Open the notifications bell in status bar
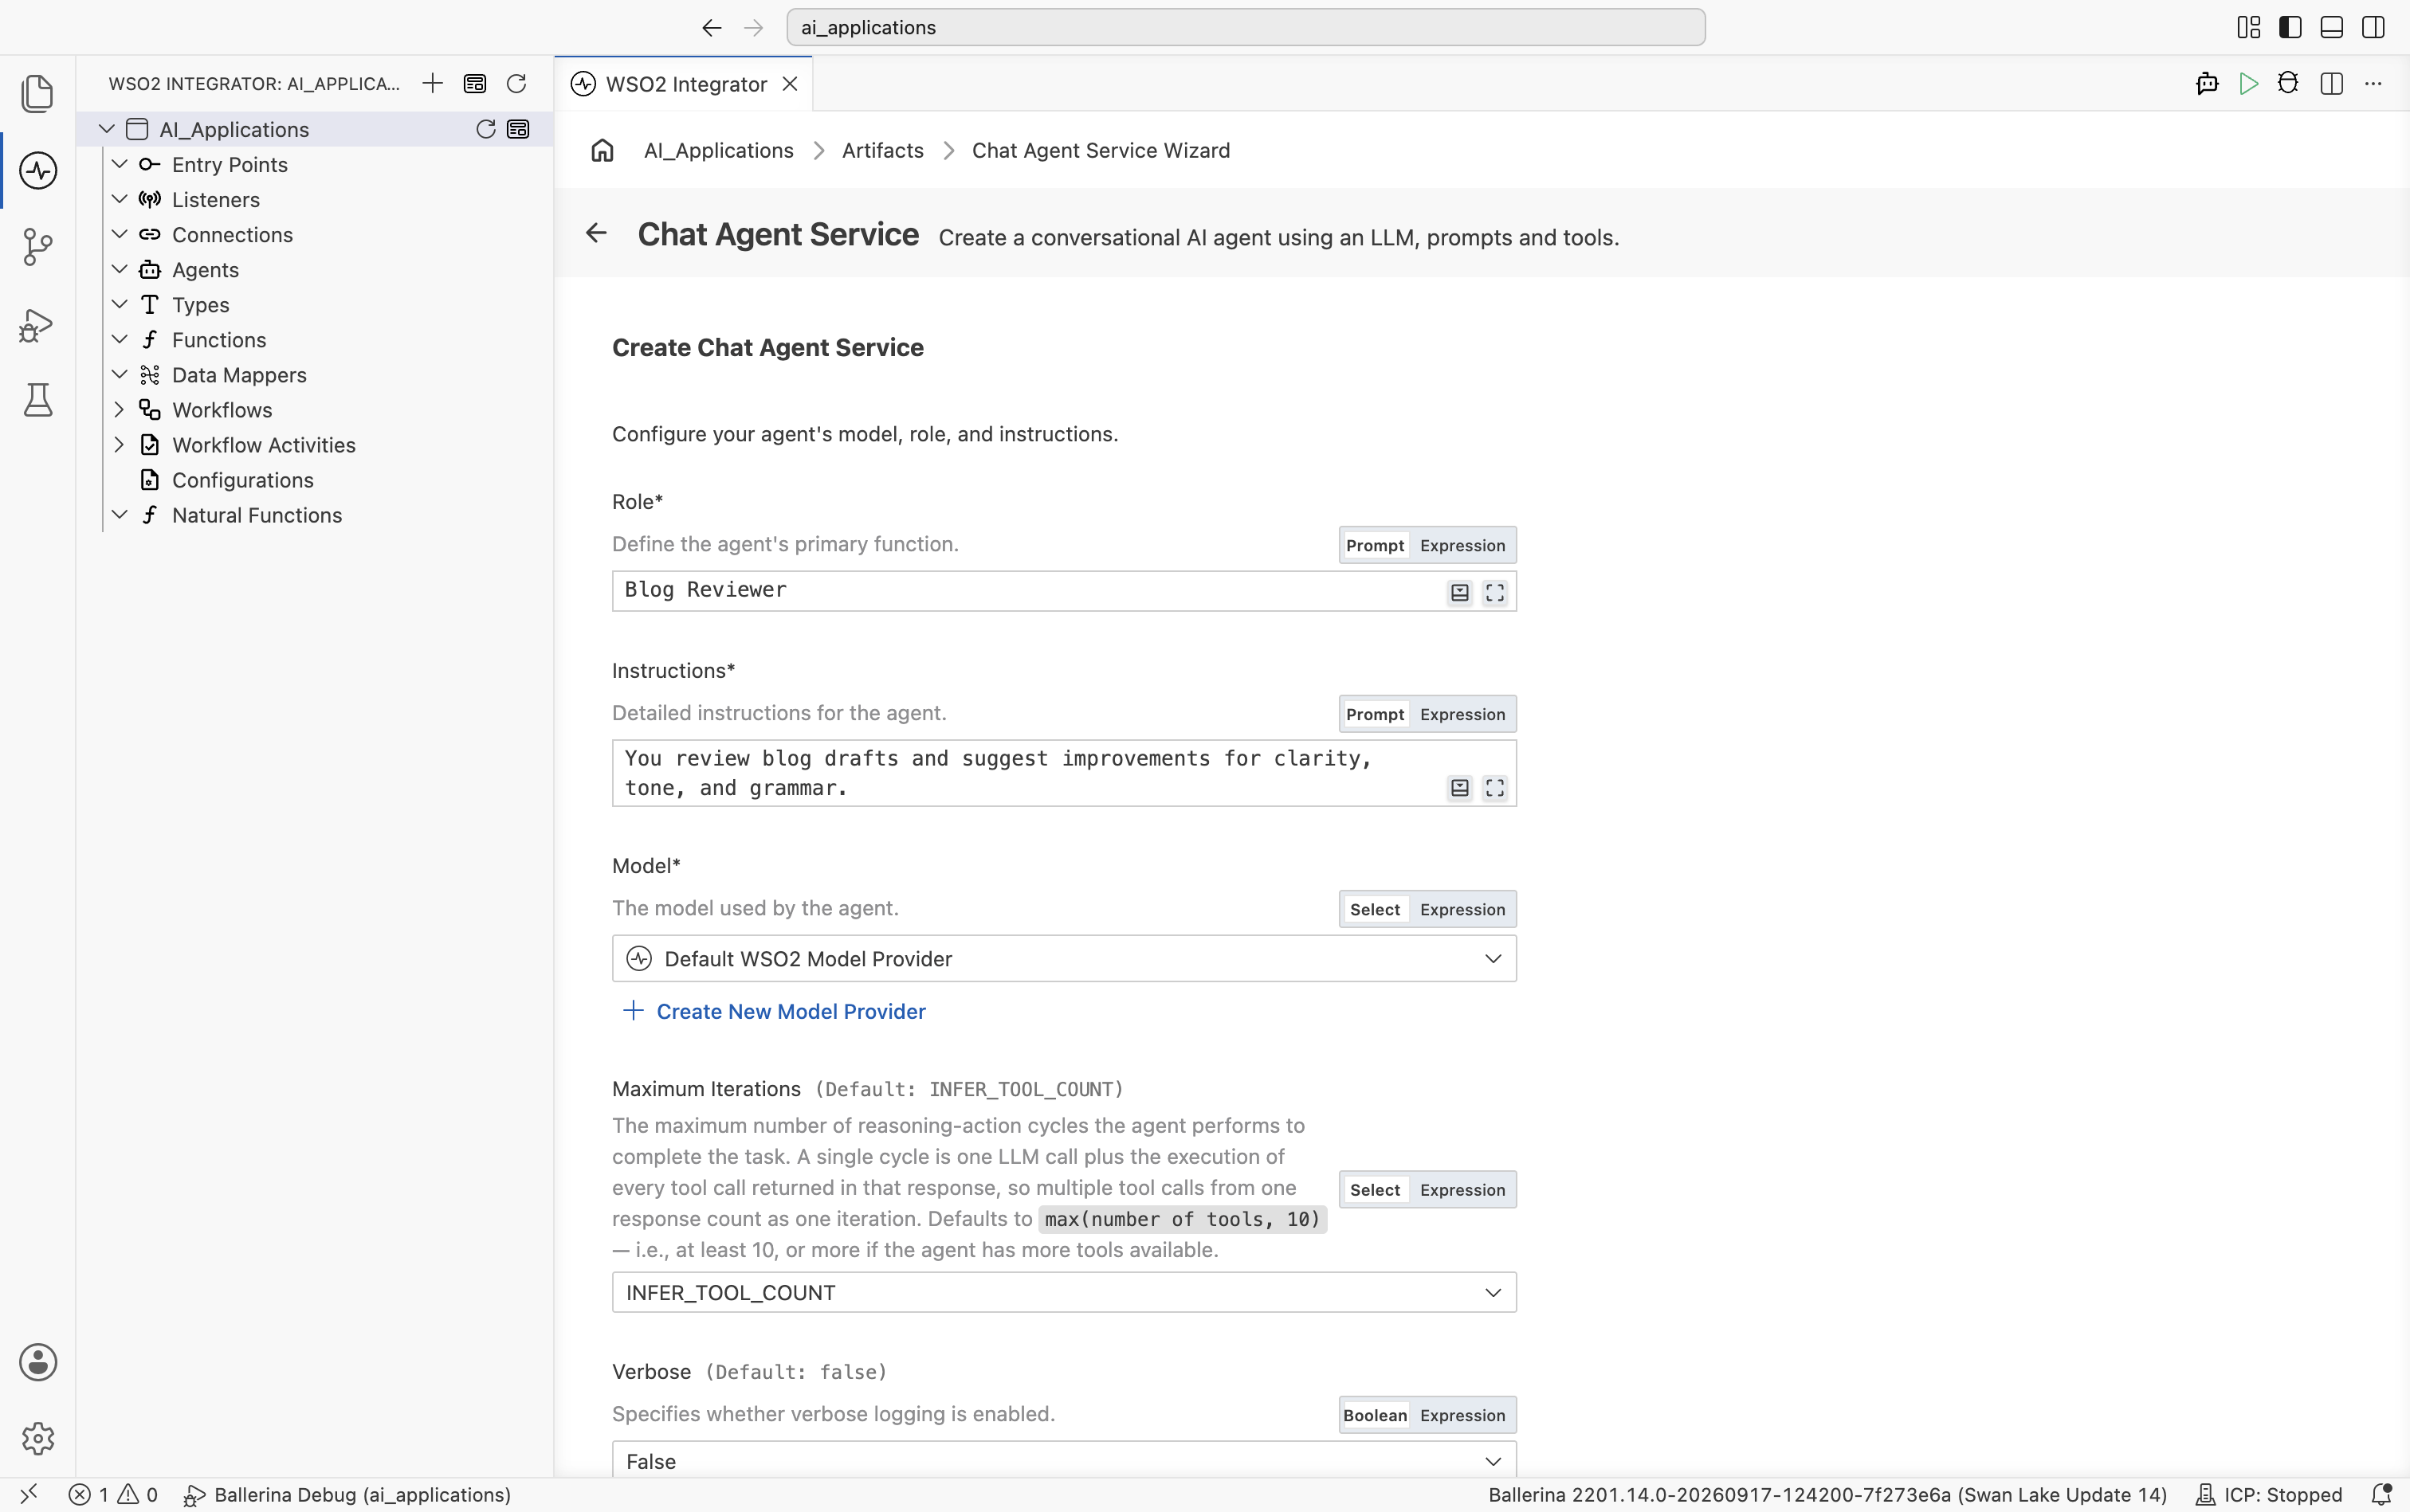 pyautogui.click(x=2382, y=1495)
